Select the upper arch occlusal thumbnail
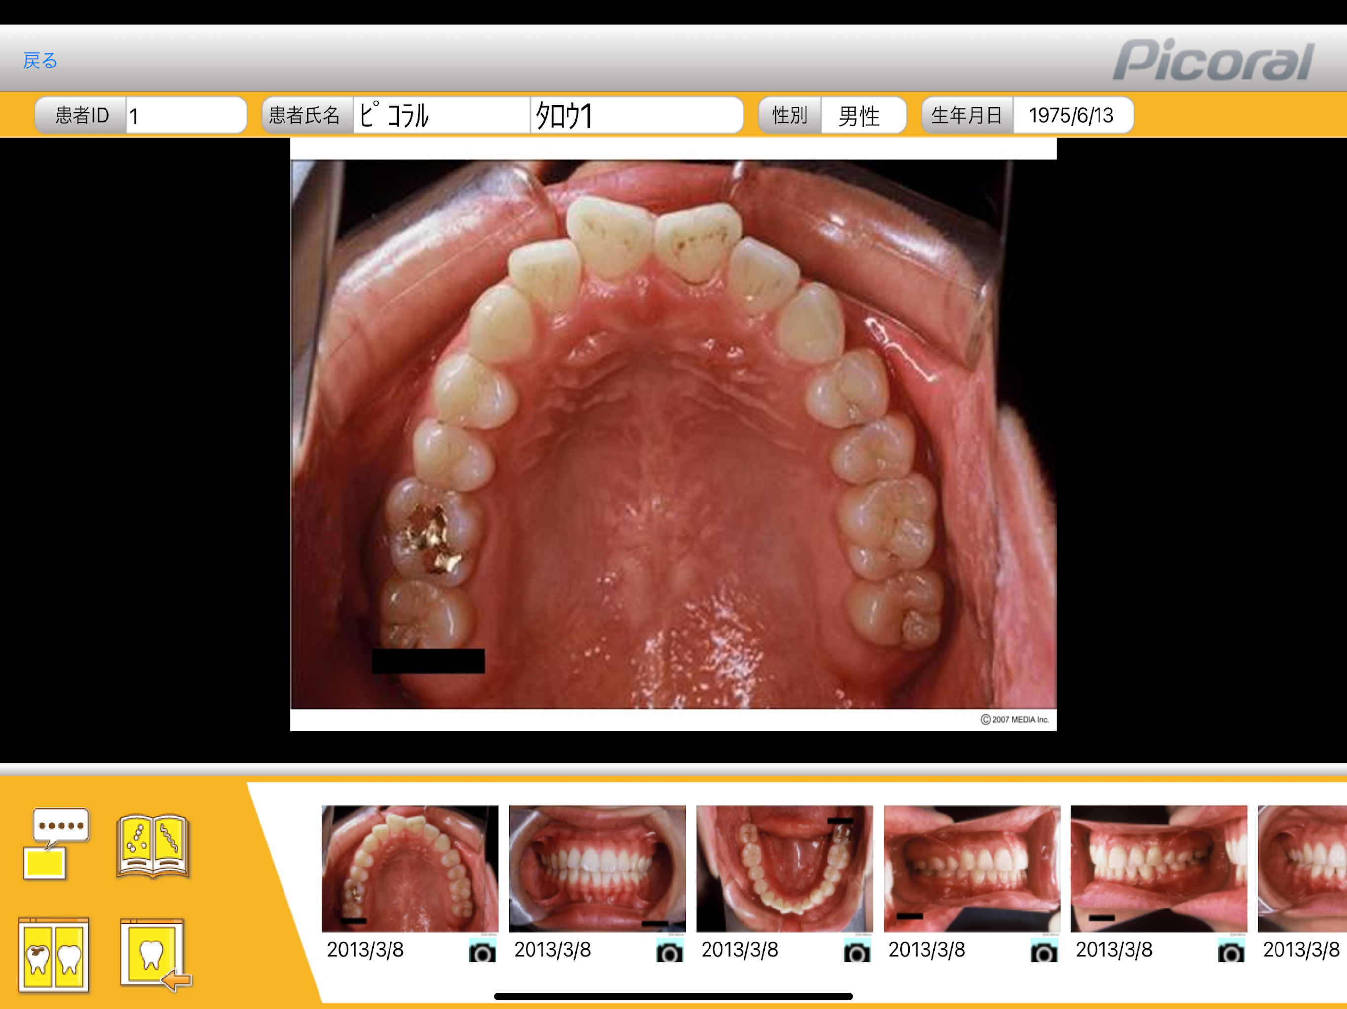 click(410, 868)
